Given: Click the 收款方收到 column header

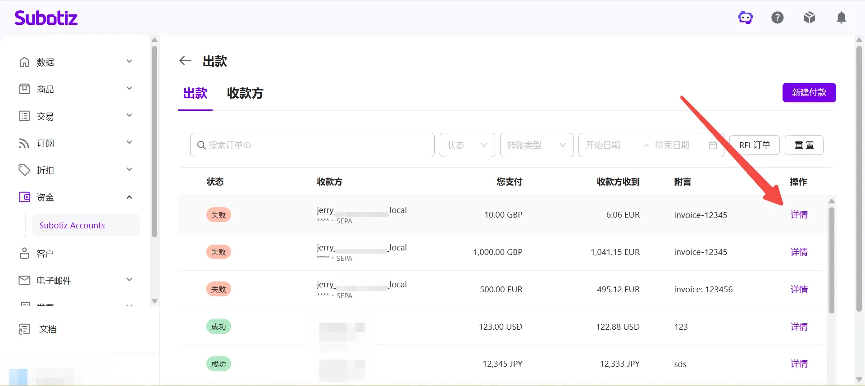Looking at the screenshot, I should [618, 182].
